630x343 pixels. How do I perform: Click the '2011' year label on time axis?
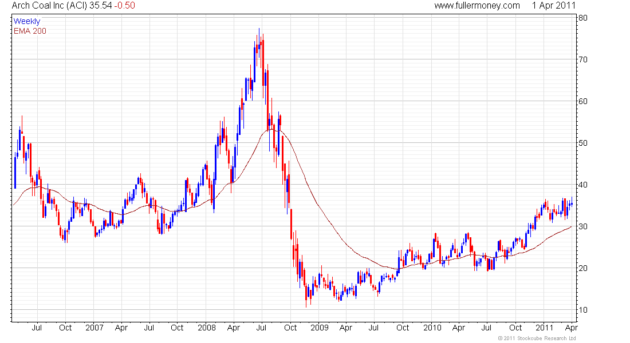tap(545, 328)
